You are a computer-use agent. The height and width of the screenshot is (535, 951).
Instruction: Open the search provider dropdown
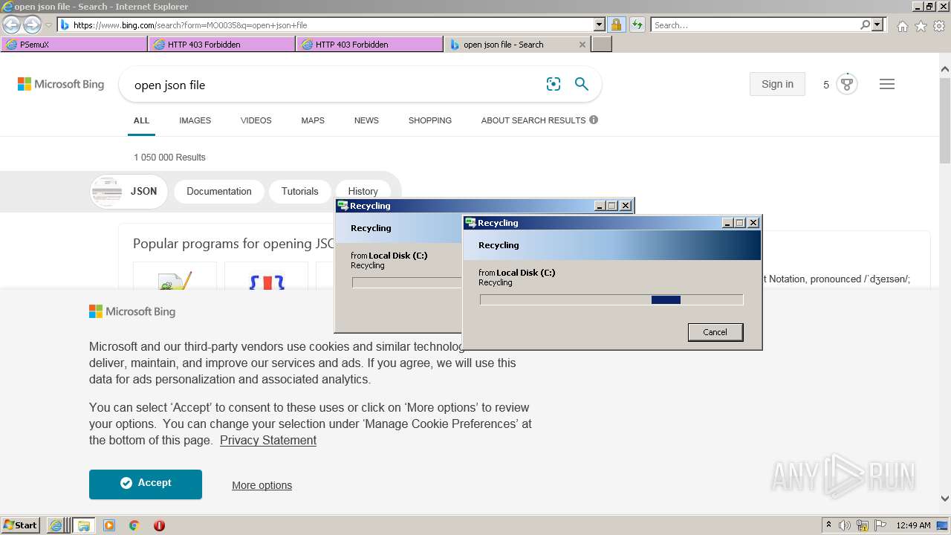pyautogui.click(x=878, y=25)
